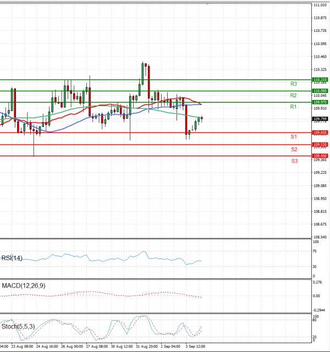Click the 109.910 price axis value
Image resolution: width=330 pixels, height=352 pixels.
coord(320,108)
